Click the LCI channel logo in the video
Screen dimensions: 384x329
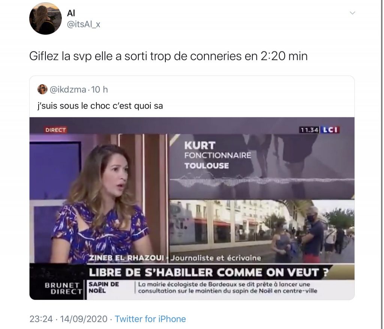point(330,130)
